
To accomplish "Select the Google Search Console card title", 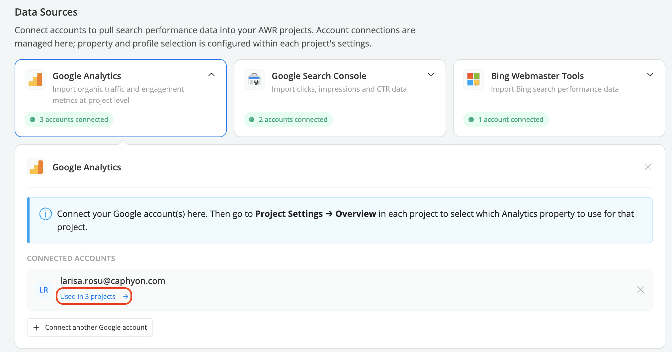I will 319,76.
